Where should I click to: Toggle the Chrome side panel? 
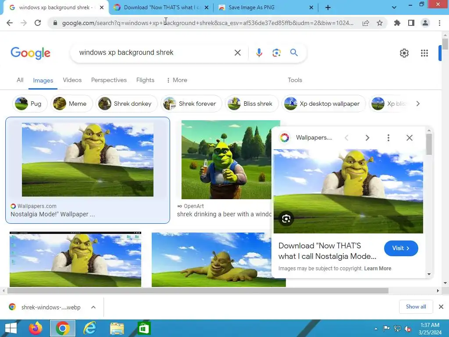pos(411,23)
